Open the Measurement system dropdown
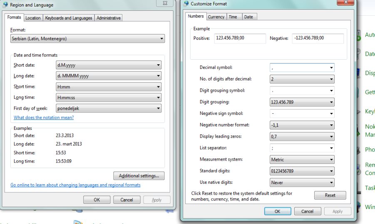The image size is (375, 224). coord(302,159)
